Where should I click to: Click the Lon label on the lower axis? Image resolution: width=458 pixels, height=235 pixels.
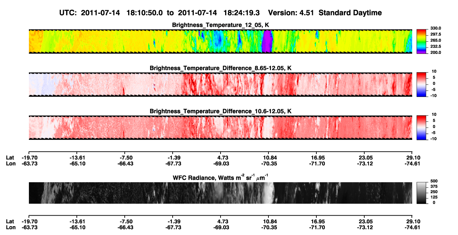[10, 227]
